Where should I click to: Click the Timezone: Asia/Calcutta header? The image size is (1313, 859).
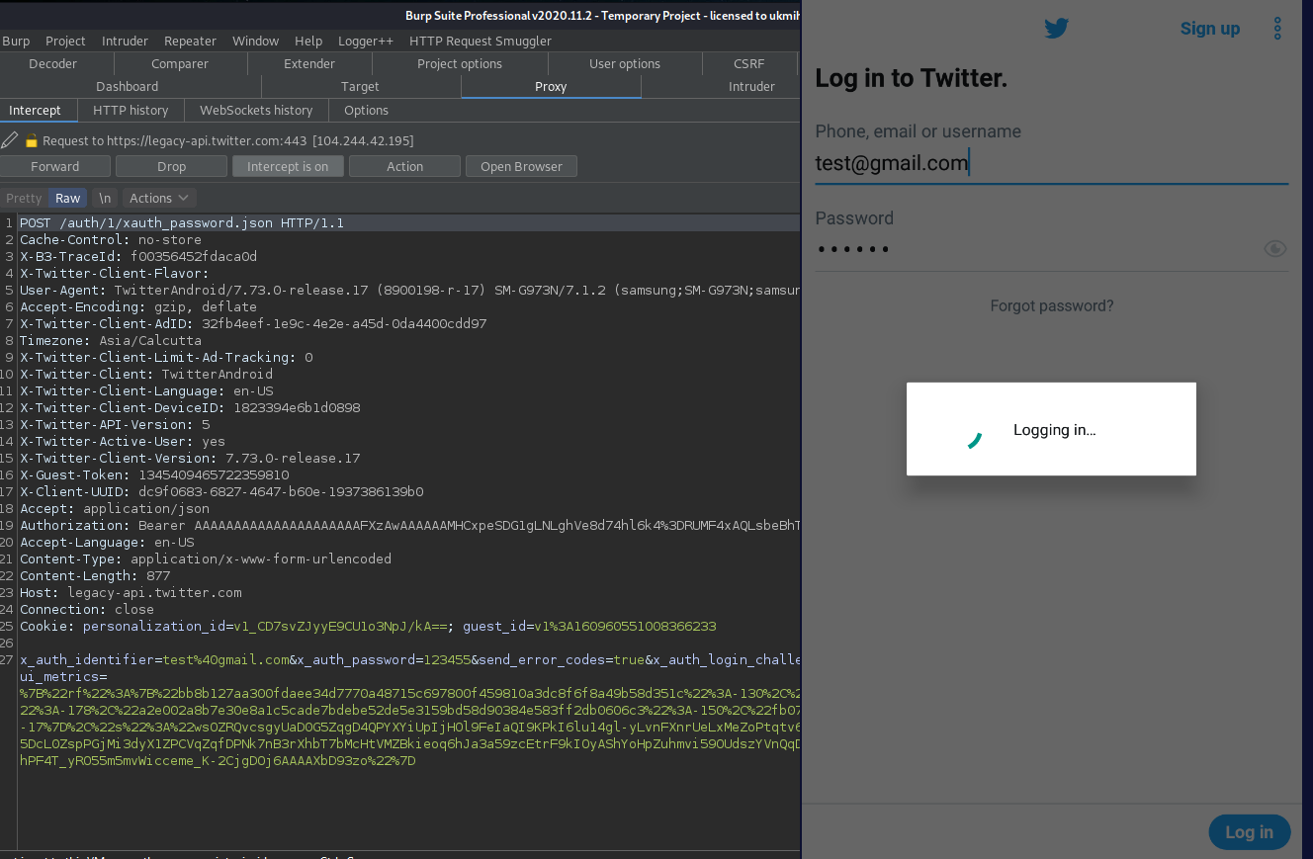[x=111, y=341]
